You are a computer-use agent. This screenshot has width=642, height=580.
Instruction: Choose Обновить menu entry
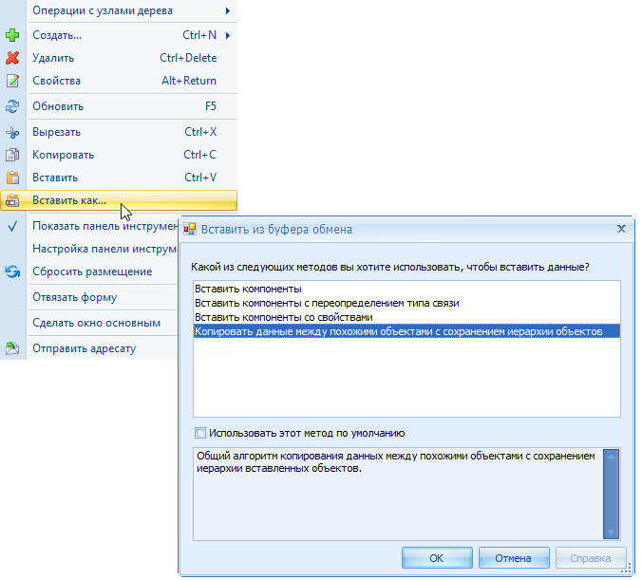click(x=119, y=106)
